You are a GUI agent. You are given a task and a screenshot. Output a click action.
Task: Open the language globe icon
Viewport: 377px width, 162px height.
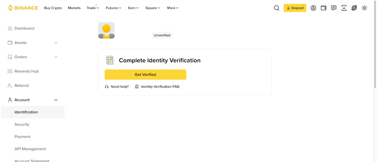(354, 8)
